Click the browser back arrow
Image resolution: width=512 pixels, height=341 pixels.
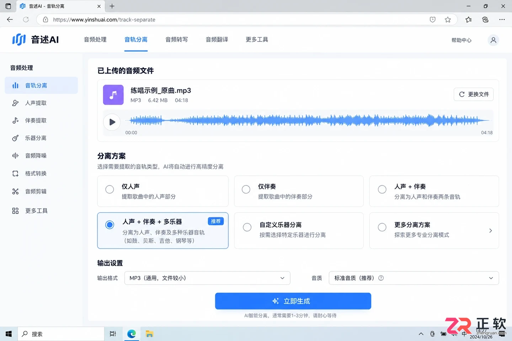pos(10,20)
